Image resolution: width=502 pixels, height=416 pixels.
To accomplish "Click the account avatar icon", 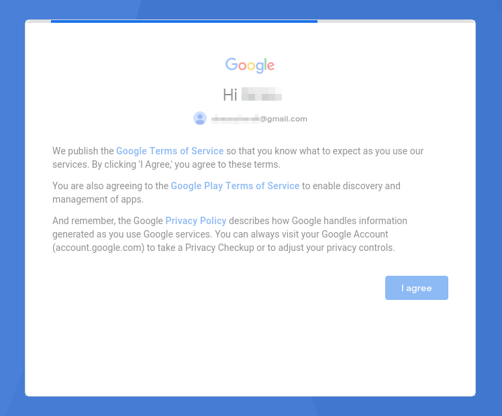I will coord(200,118).
